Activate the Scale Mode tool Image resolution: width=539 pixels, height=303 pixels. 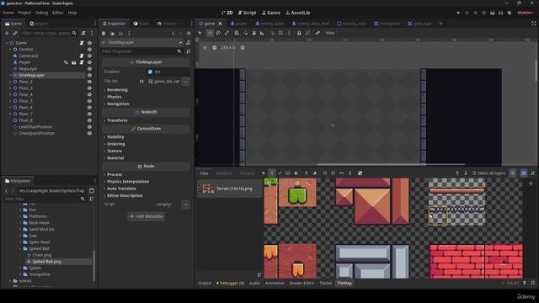tap(227, 33)
